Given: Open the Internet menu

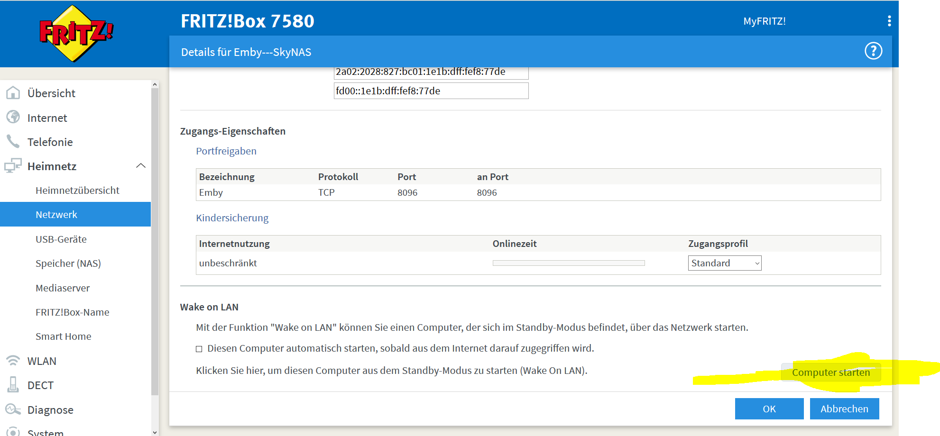Looking at the screenshot, I should (47, 118).
